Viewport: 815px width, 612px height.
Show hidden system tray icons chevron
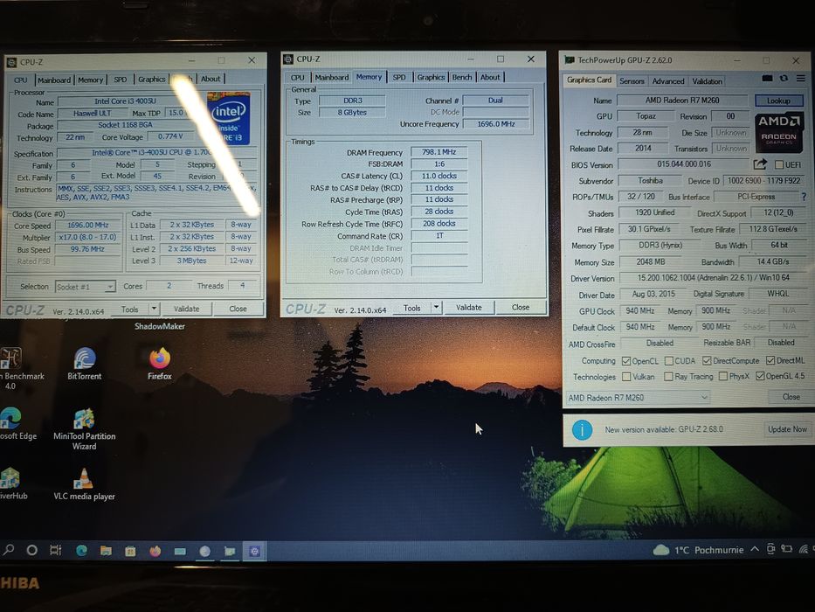[755, 549]
